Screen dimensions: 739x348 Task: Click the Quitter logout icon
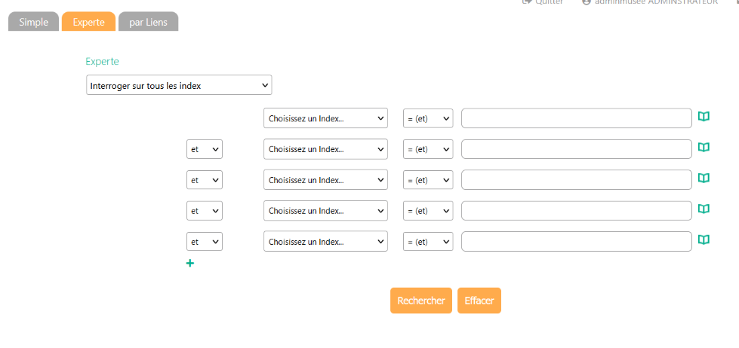pyautogui.click(x=527, y=2)
